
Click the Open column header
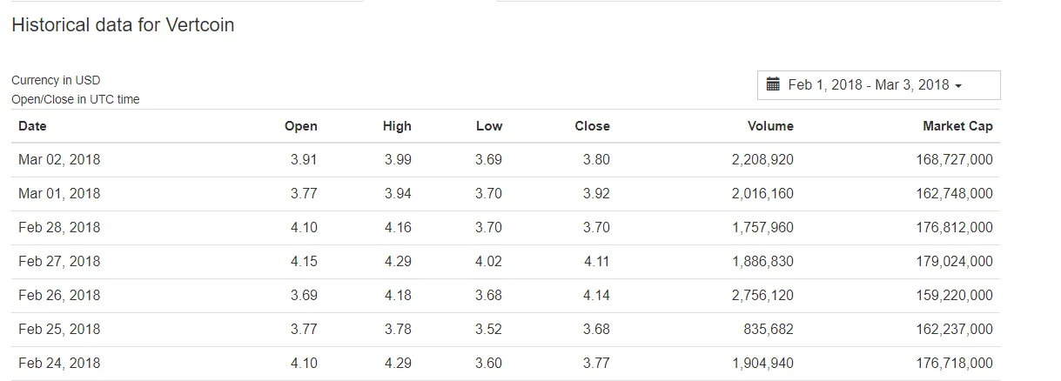coord(301,126)
